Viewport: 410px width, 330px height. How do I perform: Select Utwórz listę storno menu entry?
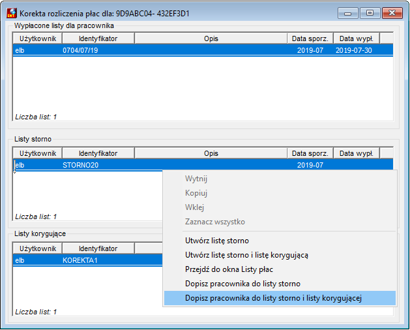pyautogui.click(x=280, y=241)
